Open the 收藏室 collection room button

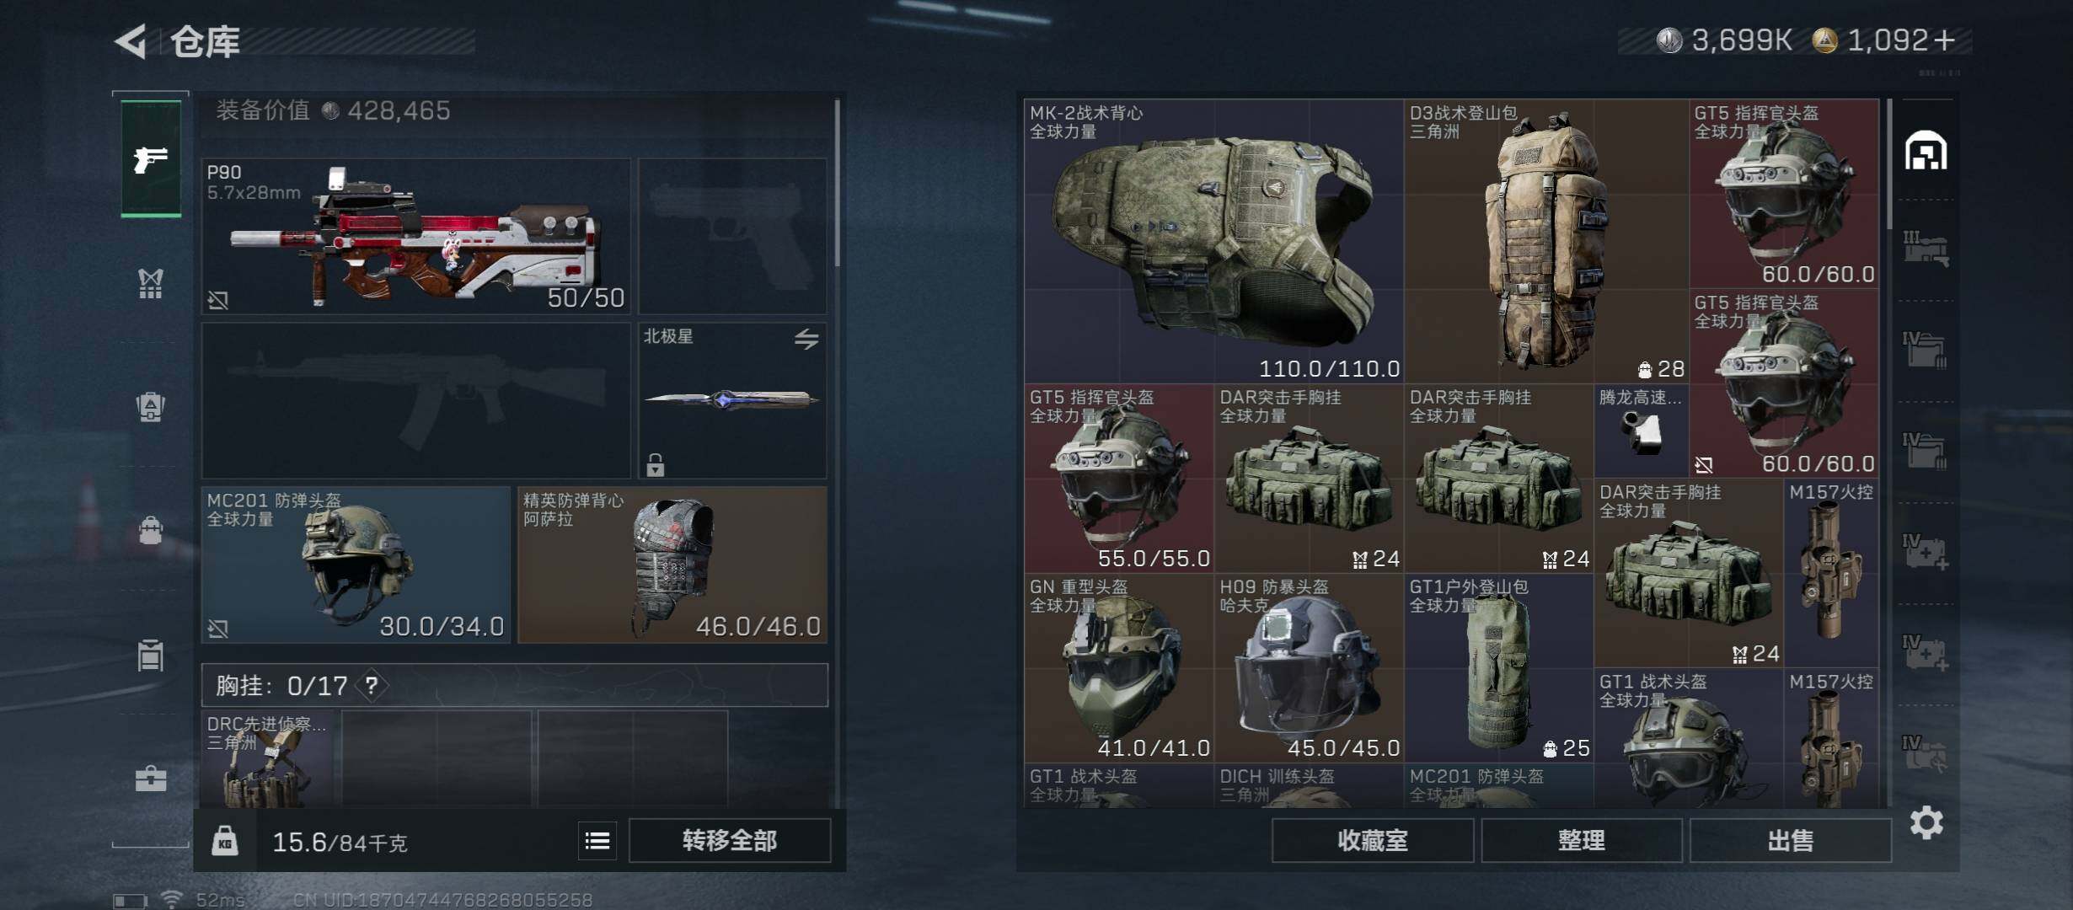point(1373,841)
